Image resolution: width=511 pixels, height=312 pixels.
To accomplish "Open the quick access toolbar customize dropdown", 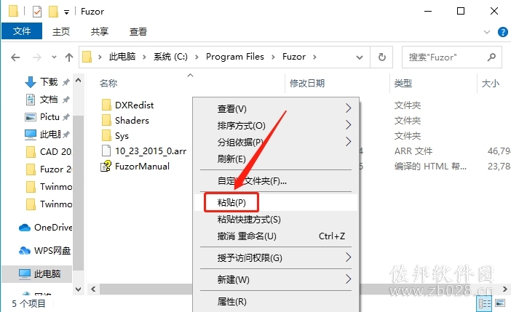I will point(66,12).
